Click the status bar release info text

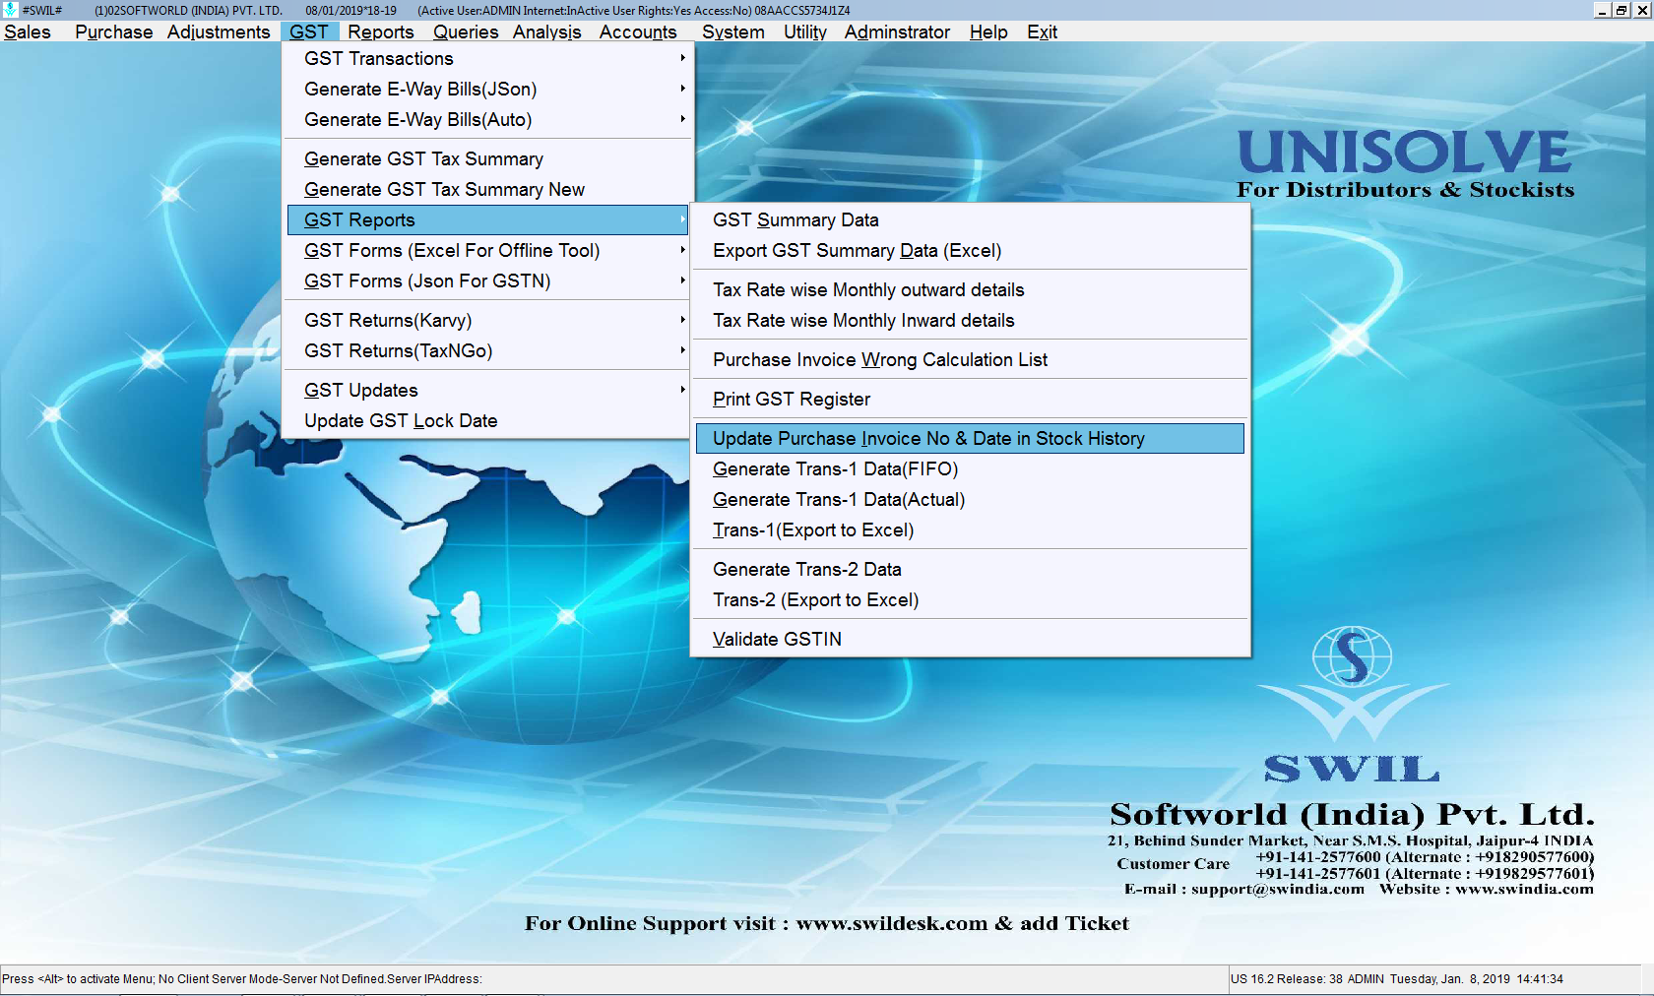pyautogui.click(x=1396, y=979)
